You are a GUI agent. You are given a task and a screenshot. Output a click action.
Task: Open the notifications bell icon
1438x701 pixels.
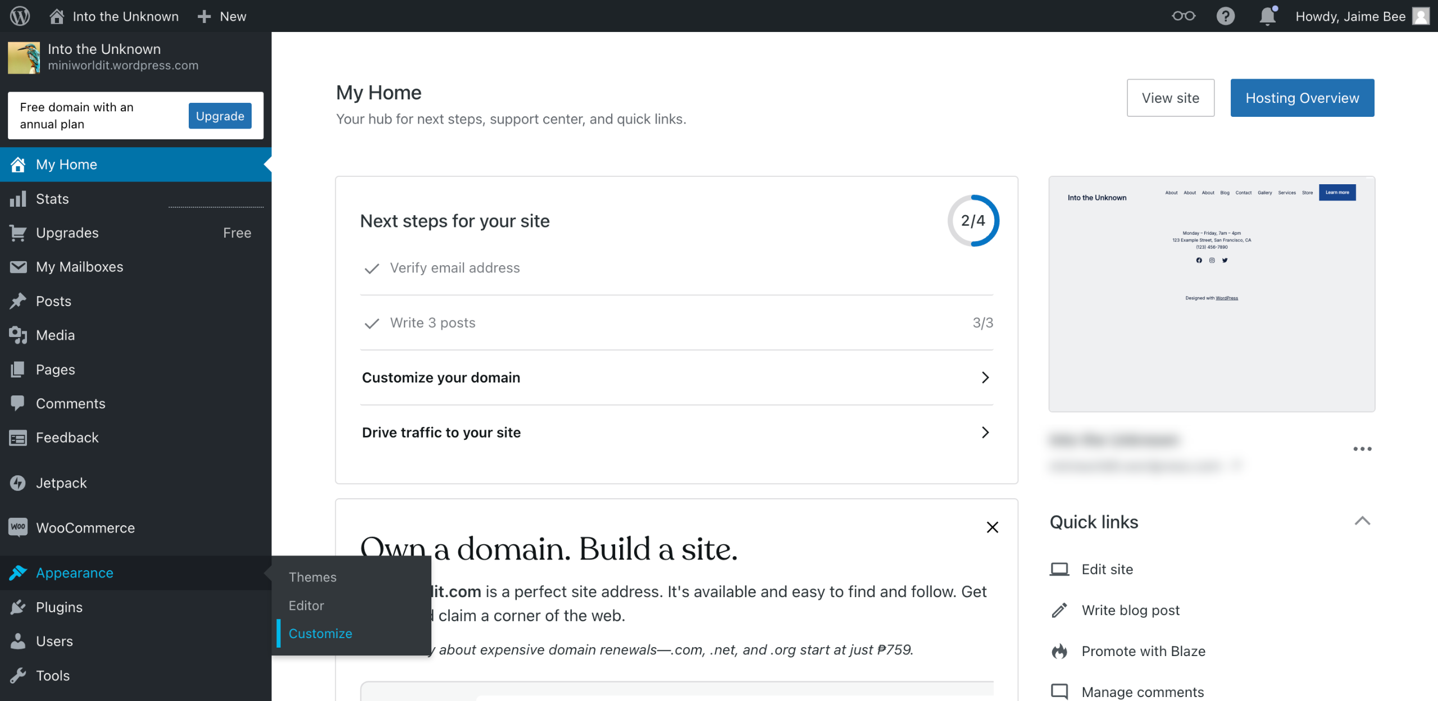tap(1267, 16)
